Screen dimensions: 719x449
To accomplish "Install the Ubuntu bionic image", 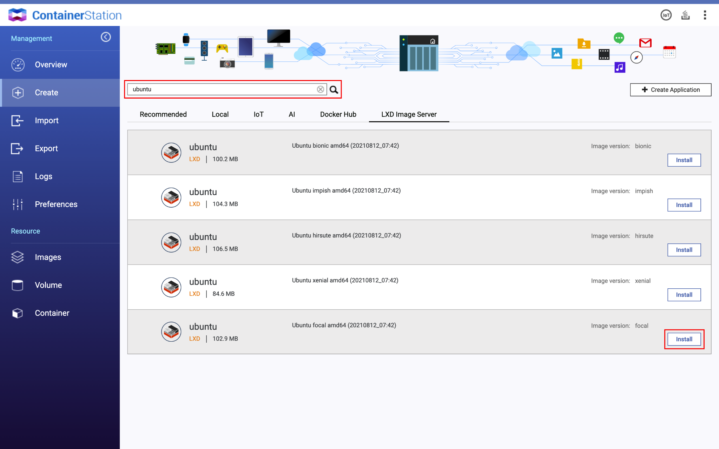I will (684, 160).
